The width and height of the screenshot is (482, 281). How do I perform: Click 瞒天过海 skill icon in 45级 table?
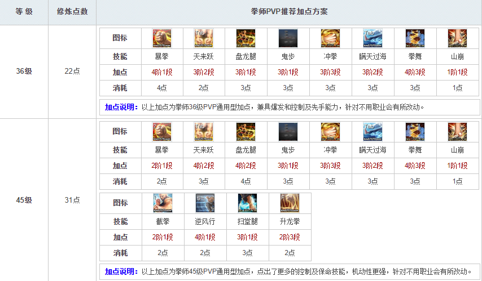point(373,132)
